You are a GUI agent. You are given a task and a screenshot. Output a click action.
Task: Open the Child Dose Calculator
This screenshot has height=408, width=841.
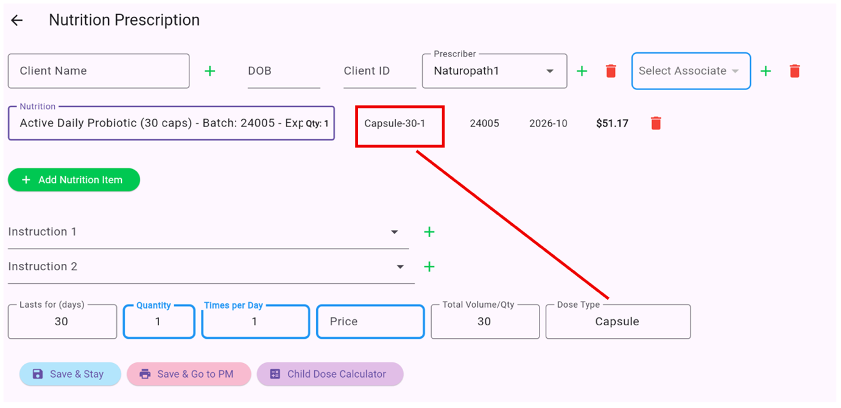330,374
